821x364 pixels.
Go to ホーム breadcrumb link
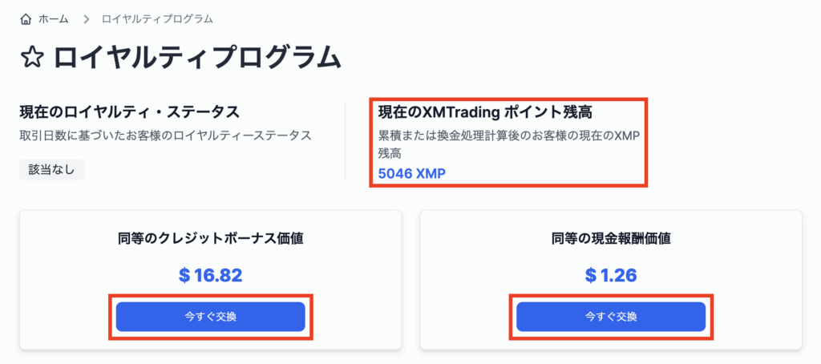53,20
